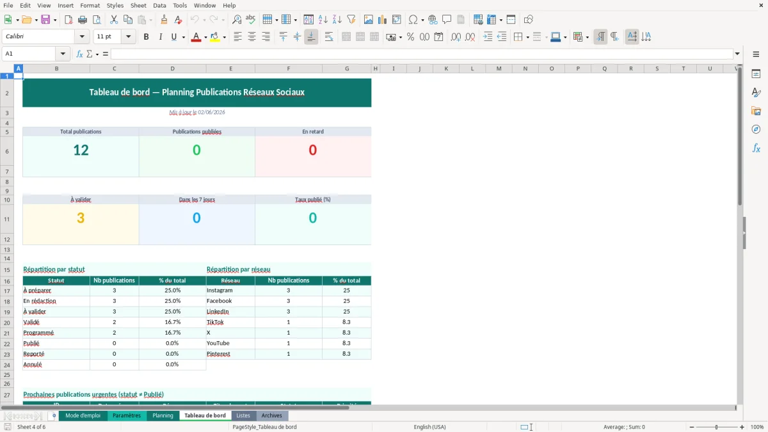Open Function Wizard fx icon
768x432 pixels.
(x=80, y=54)
